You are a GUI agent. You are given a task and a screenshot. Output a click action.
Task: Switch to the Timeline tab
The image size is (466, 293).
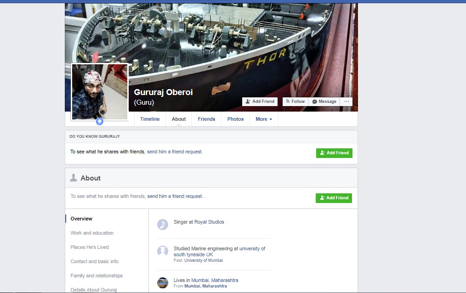[x=150, y=119]
